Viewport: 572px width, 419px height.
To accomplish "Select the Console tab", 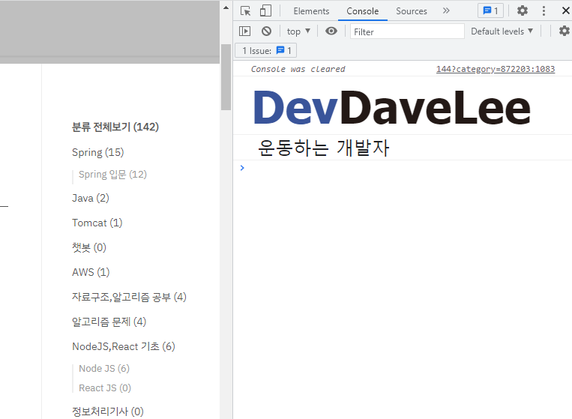I will point(362,11).
